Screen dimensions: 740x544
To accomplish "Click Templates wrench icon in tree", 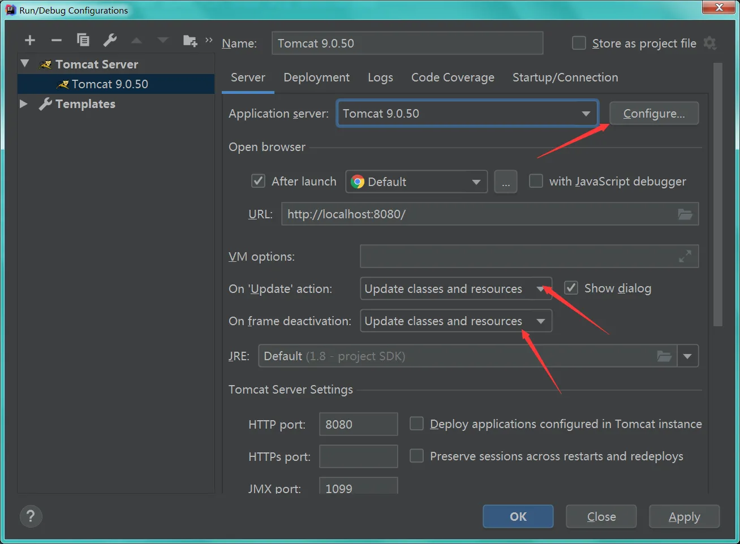I will pyautogui.click(x=45, y=104).
